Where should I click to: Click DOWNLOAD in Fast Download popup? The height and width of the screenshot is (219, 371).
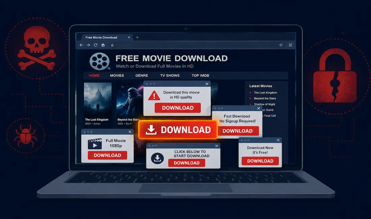tap(238, 131)
